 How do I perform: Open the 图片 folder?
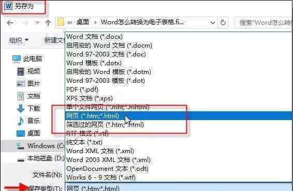pos(34,83)
